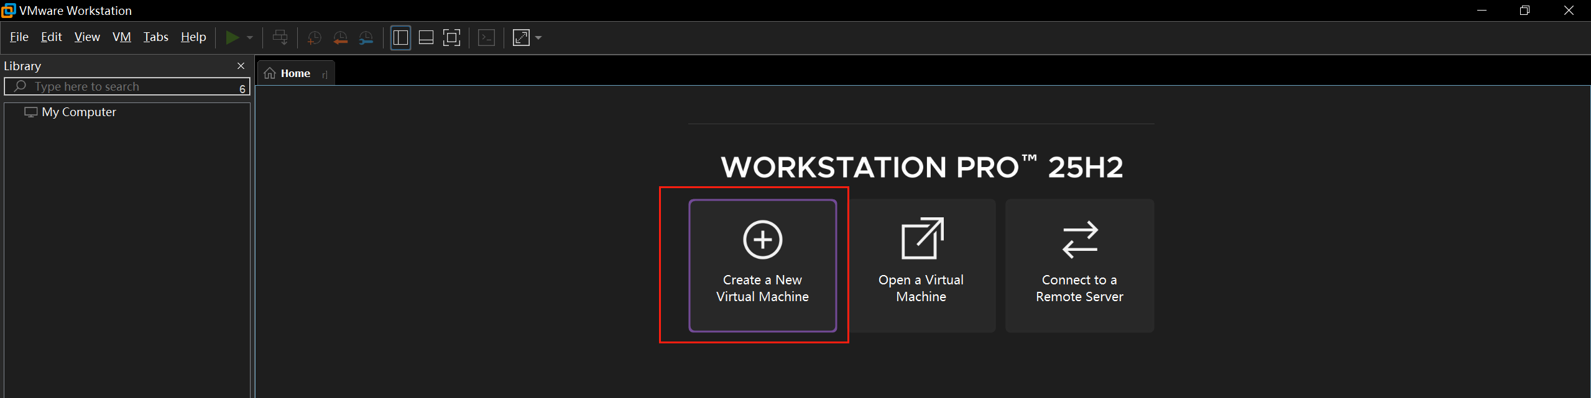This screenshot has height=398, width=1591.
Task: Open the search field's dropdown at its right end
Action: tap(242, 89)
